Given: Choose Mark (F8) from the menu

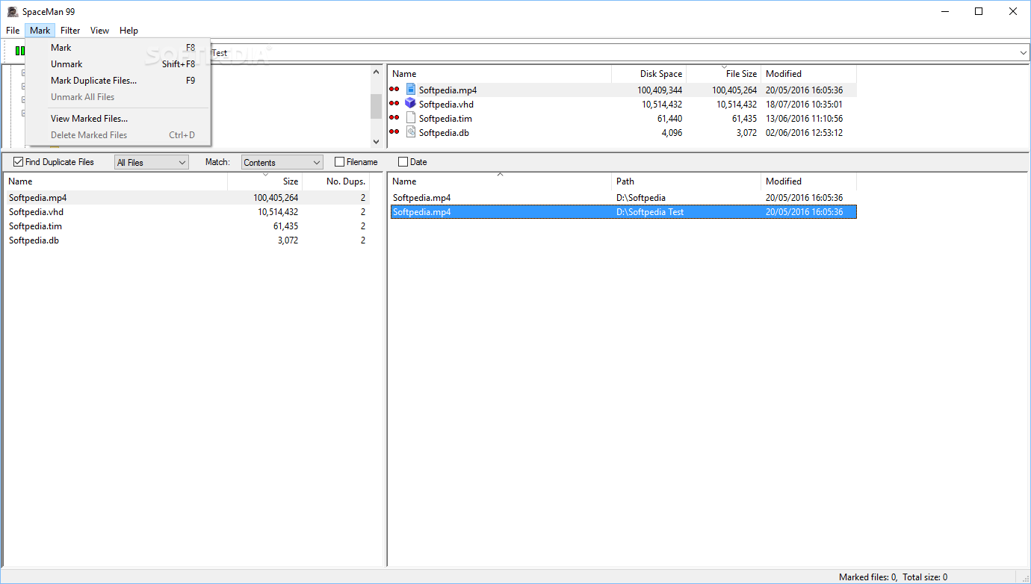Looking at the screenshot, I should 118,48.
